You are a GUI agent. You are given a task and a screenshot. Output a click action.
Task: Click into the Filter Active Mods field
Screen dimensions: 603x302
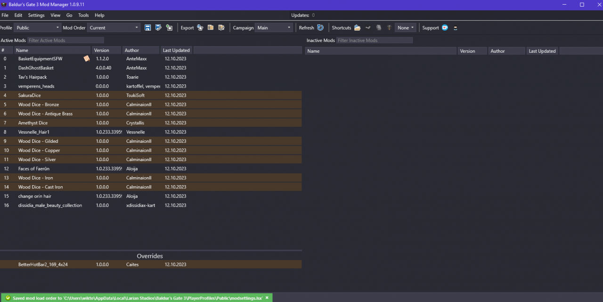click(x=65, y=41)
